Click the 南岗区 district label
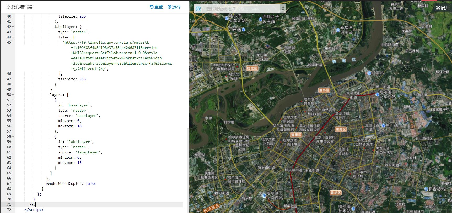 (x=341, y=129)
